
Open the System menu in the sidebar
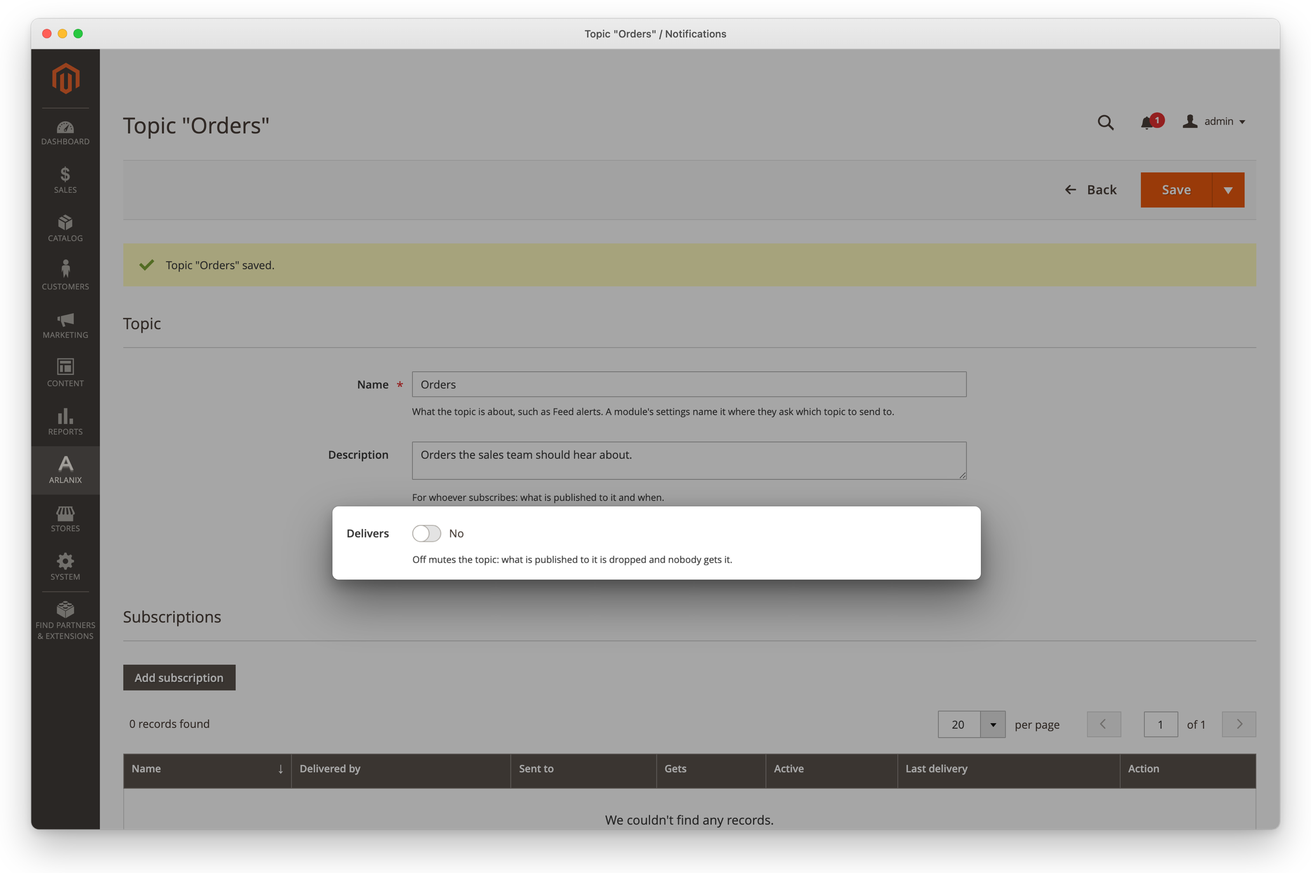point(65,567)
